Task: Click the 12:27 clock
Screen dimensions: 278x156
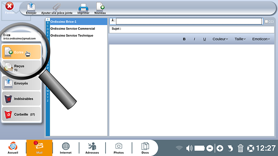Action: (266, 148)
